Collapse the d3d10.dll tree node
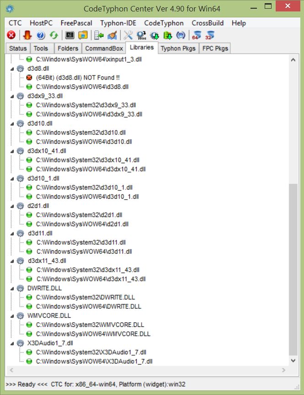This screenshot has width=304, height=395. pos(12,124)
